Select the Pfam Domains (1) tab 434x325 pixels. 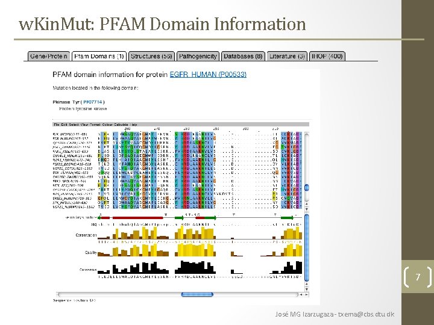99,56
